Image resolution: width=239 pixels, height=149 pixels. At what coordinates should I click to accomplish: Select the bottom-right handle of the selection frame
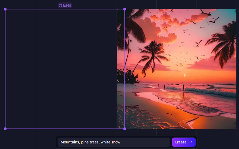click(125, 129)
